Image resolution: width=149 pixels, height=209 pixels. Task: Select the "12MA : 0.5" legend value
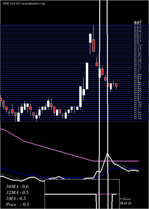17,193
